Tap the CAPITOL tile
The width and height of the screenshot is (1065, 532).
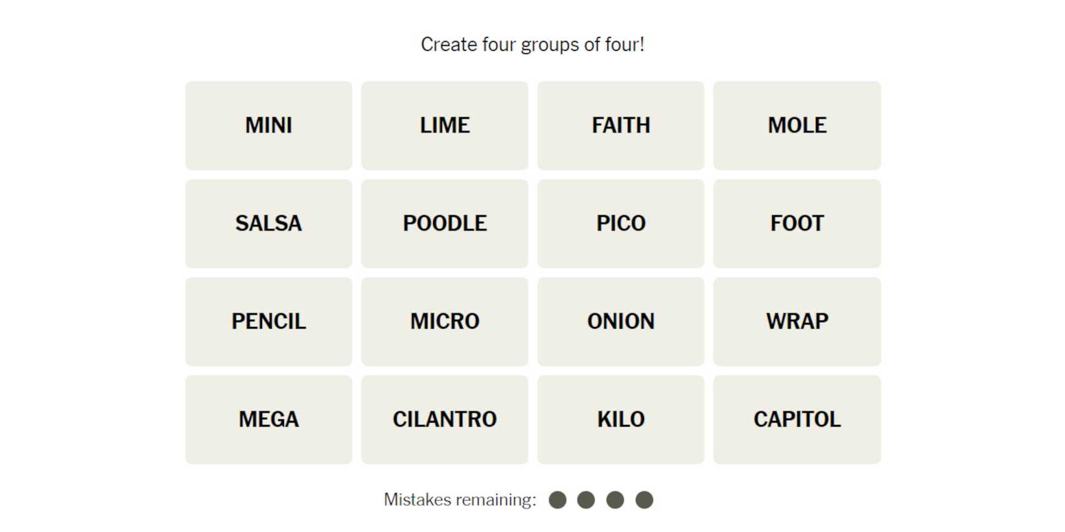pyautogui.click(x=797, y=419)
